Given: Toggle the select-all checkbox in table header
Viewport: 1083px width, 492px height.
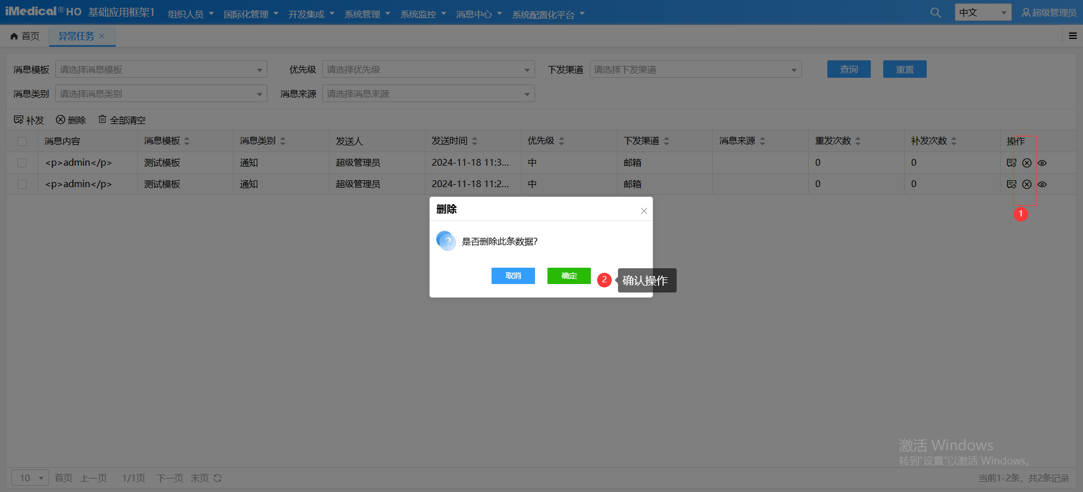Looking at the screenshot, I should pyautogui.click(x=22, y=141).
